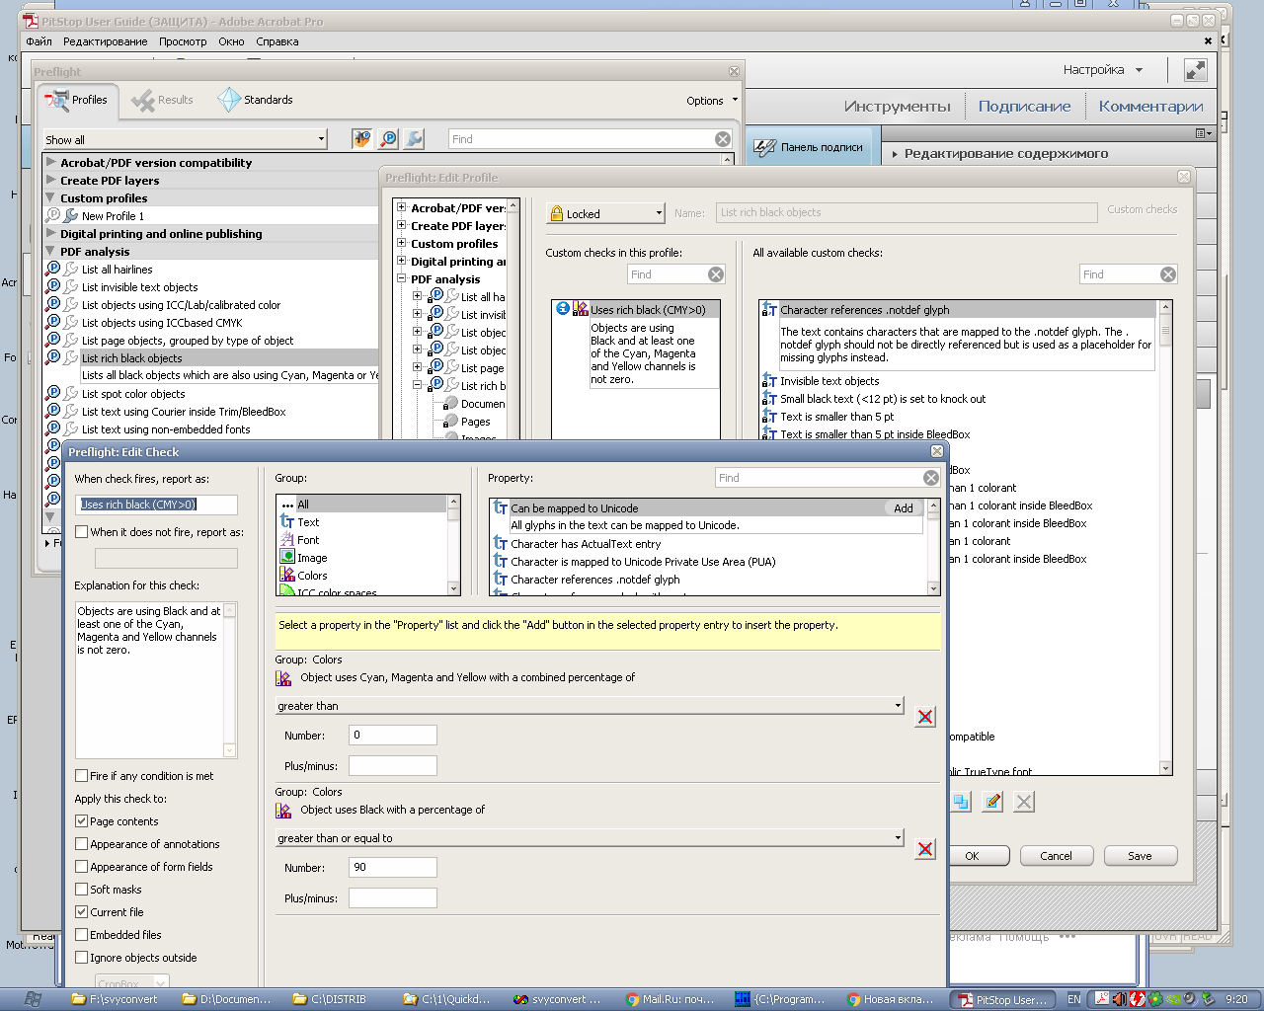Image resolution: width=1264 pixels, height=1011 pixels.
Task: Click the Save button
Action: pos(1141,856)
